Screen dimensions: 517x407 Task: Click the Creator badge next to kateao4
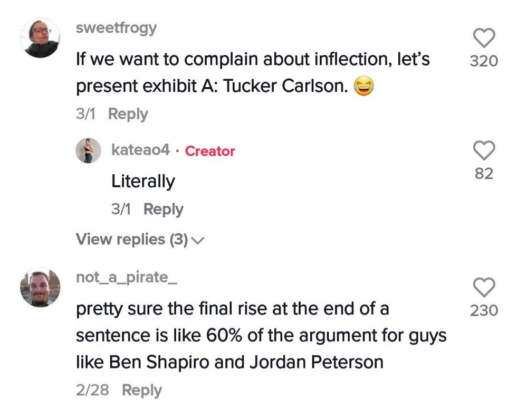point(210,151)
